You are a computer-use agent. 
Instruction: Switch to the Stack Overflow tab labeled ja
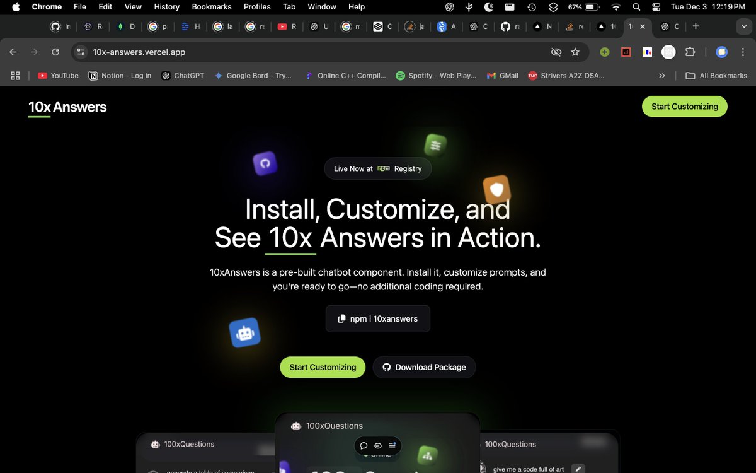coord(415,26)
